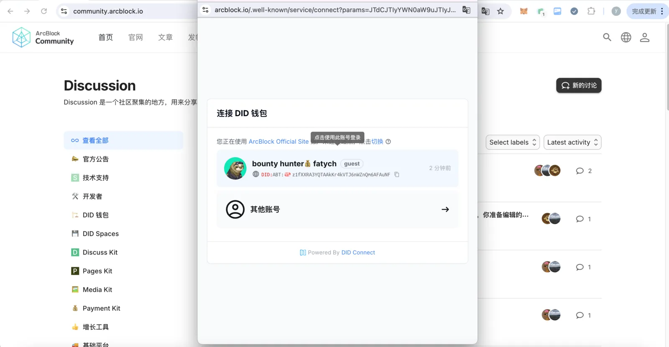Start a 新的讨论
Screen dimensions: 669x347
[579, 86]
